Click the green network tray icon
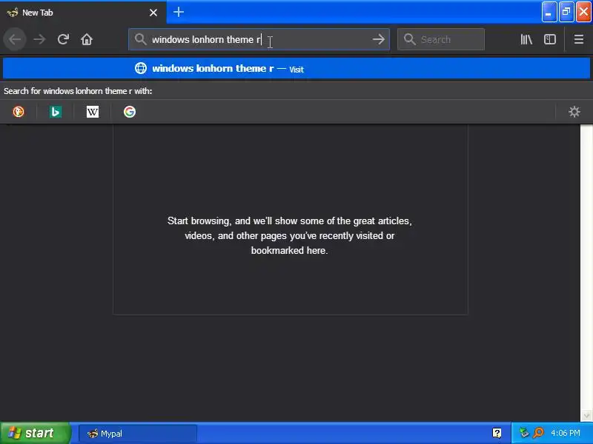This screenshot has height=444, width=593. click(x=524, y=433)
